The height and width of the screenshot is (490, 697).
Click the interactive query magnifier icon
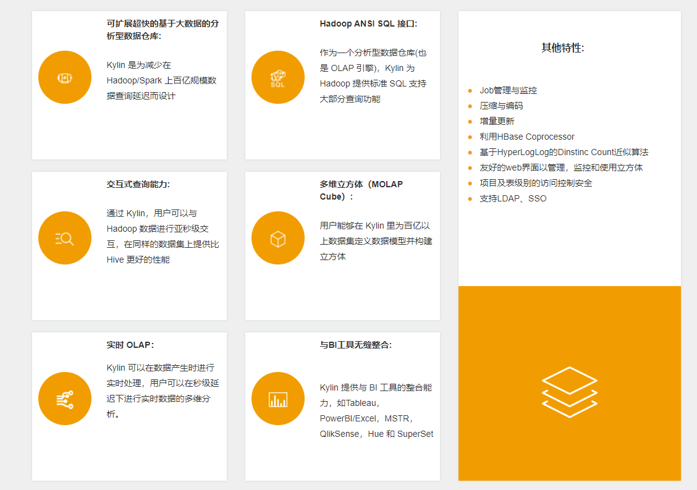[x=65, y=238]
